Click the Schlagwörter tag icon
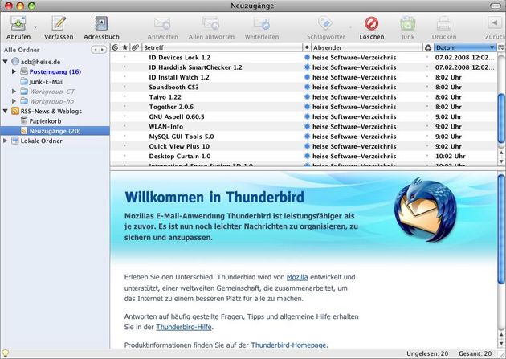The image size is (506, 359). 325,23
